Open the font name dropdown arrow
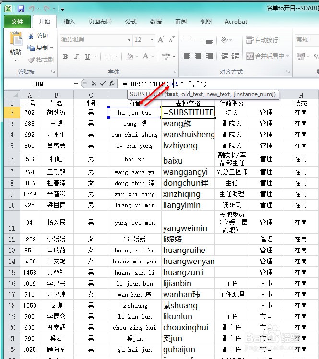Image resolution: width=319 pixels, height=359 pixels. (x=130, y=40)
